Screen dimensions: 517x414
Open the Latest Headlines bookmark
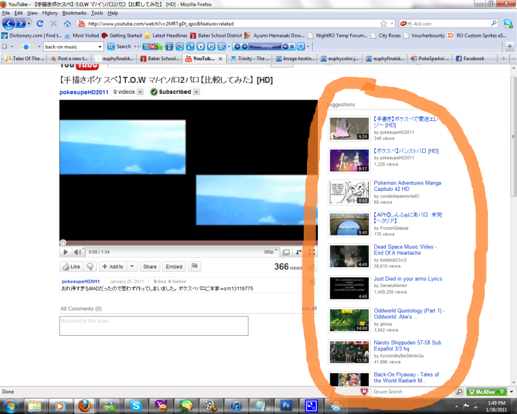click(166, 36)
